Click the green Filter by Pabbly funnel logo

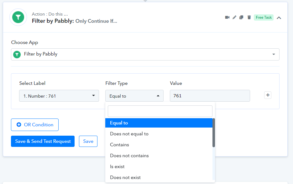pos(18,17)
